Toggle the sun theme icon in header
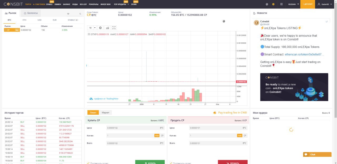Viewport: 337px width, 164px height. (x=273, y=4)
